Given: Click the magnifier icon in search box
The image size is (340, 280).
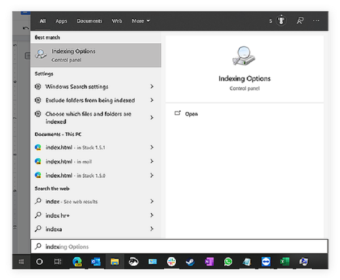Looking at the screenshot, I should pos(38,246).
